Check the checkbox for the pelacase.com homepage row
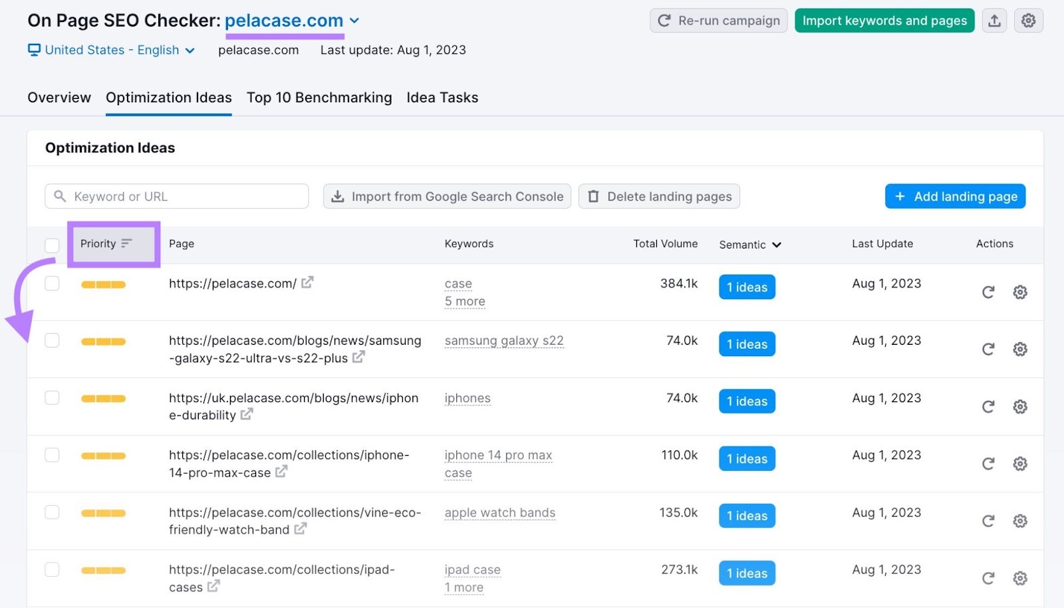Viewport: 1064px width, 608px height. click(x=52, y=284)
